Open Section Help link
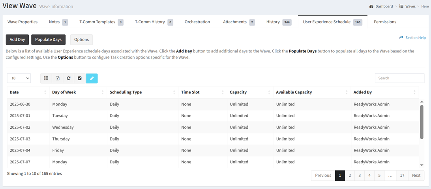Image resolution: width=431 pixels, height=189 pixels. [412, 37]
